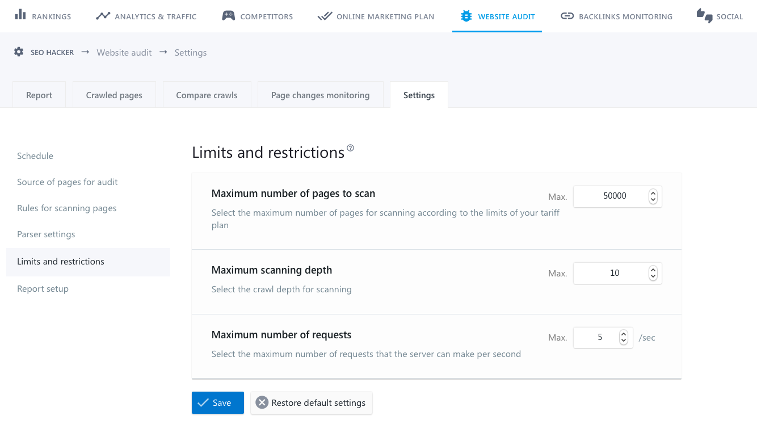Click the Website Audit bug icon
Image resolution: width=757 pixels, height=424 pixels.
coord(466,16)
